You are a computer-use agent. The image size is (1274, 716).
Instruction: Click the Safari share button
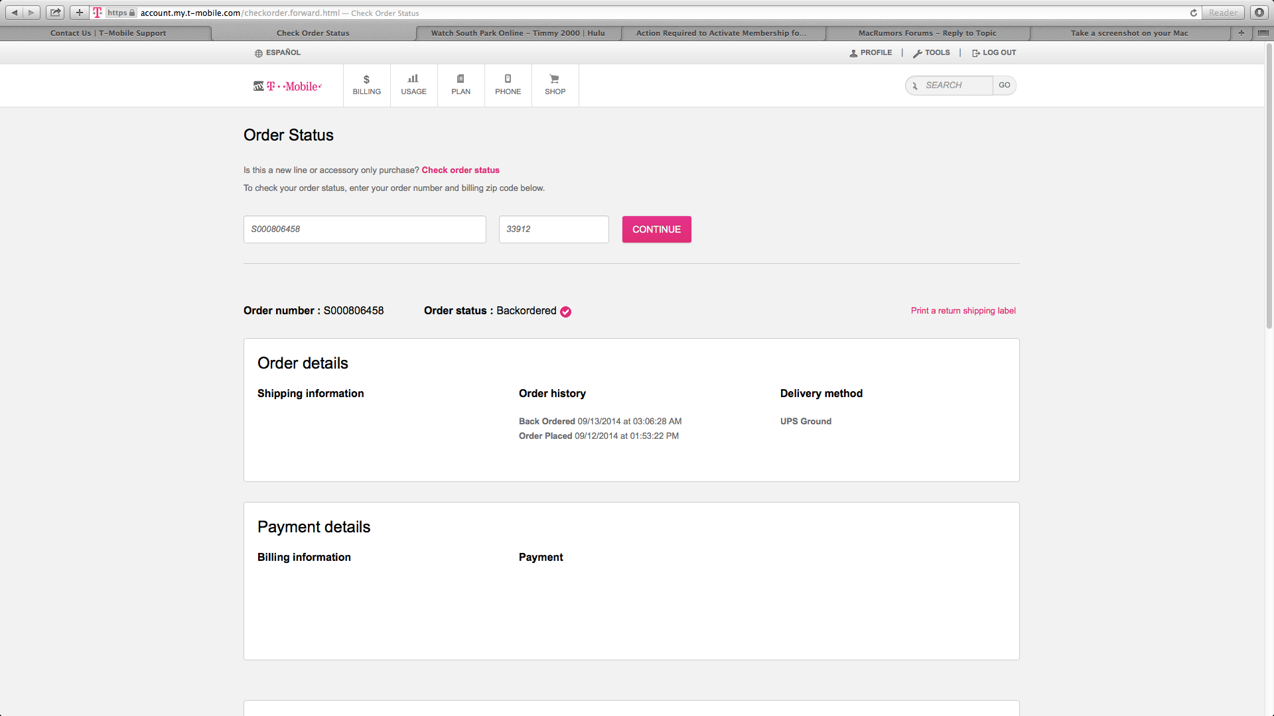coord(56,13)
